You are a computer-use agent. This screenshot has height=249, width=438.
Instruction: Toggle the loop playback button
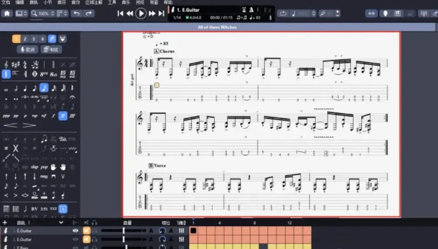[x=283, y=13]
